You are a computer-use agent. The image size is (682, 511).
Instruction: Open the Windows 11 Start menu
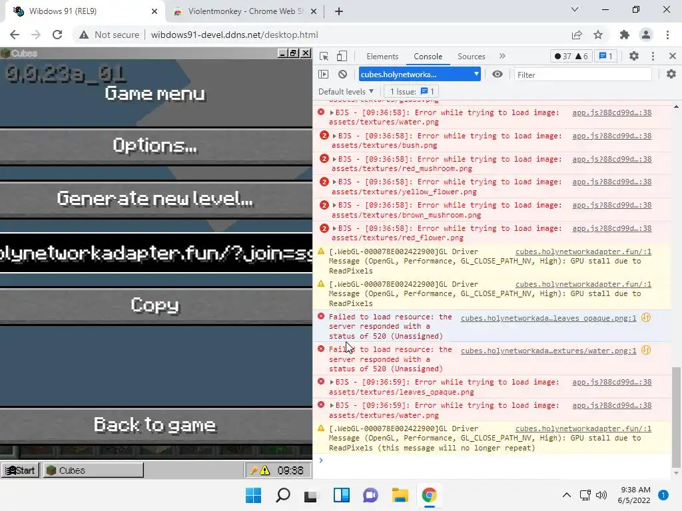pyautogui.click(x=253, y=495)
